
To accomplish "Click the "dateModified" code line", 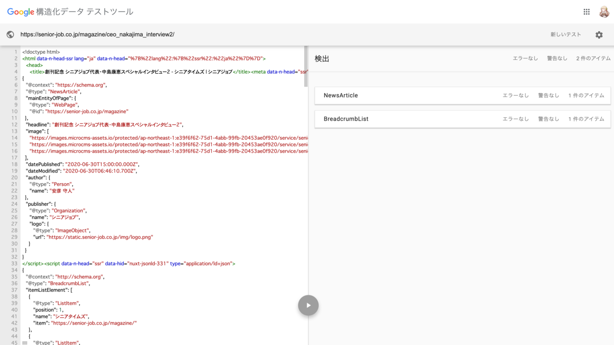I will (x=82, y=171).
